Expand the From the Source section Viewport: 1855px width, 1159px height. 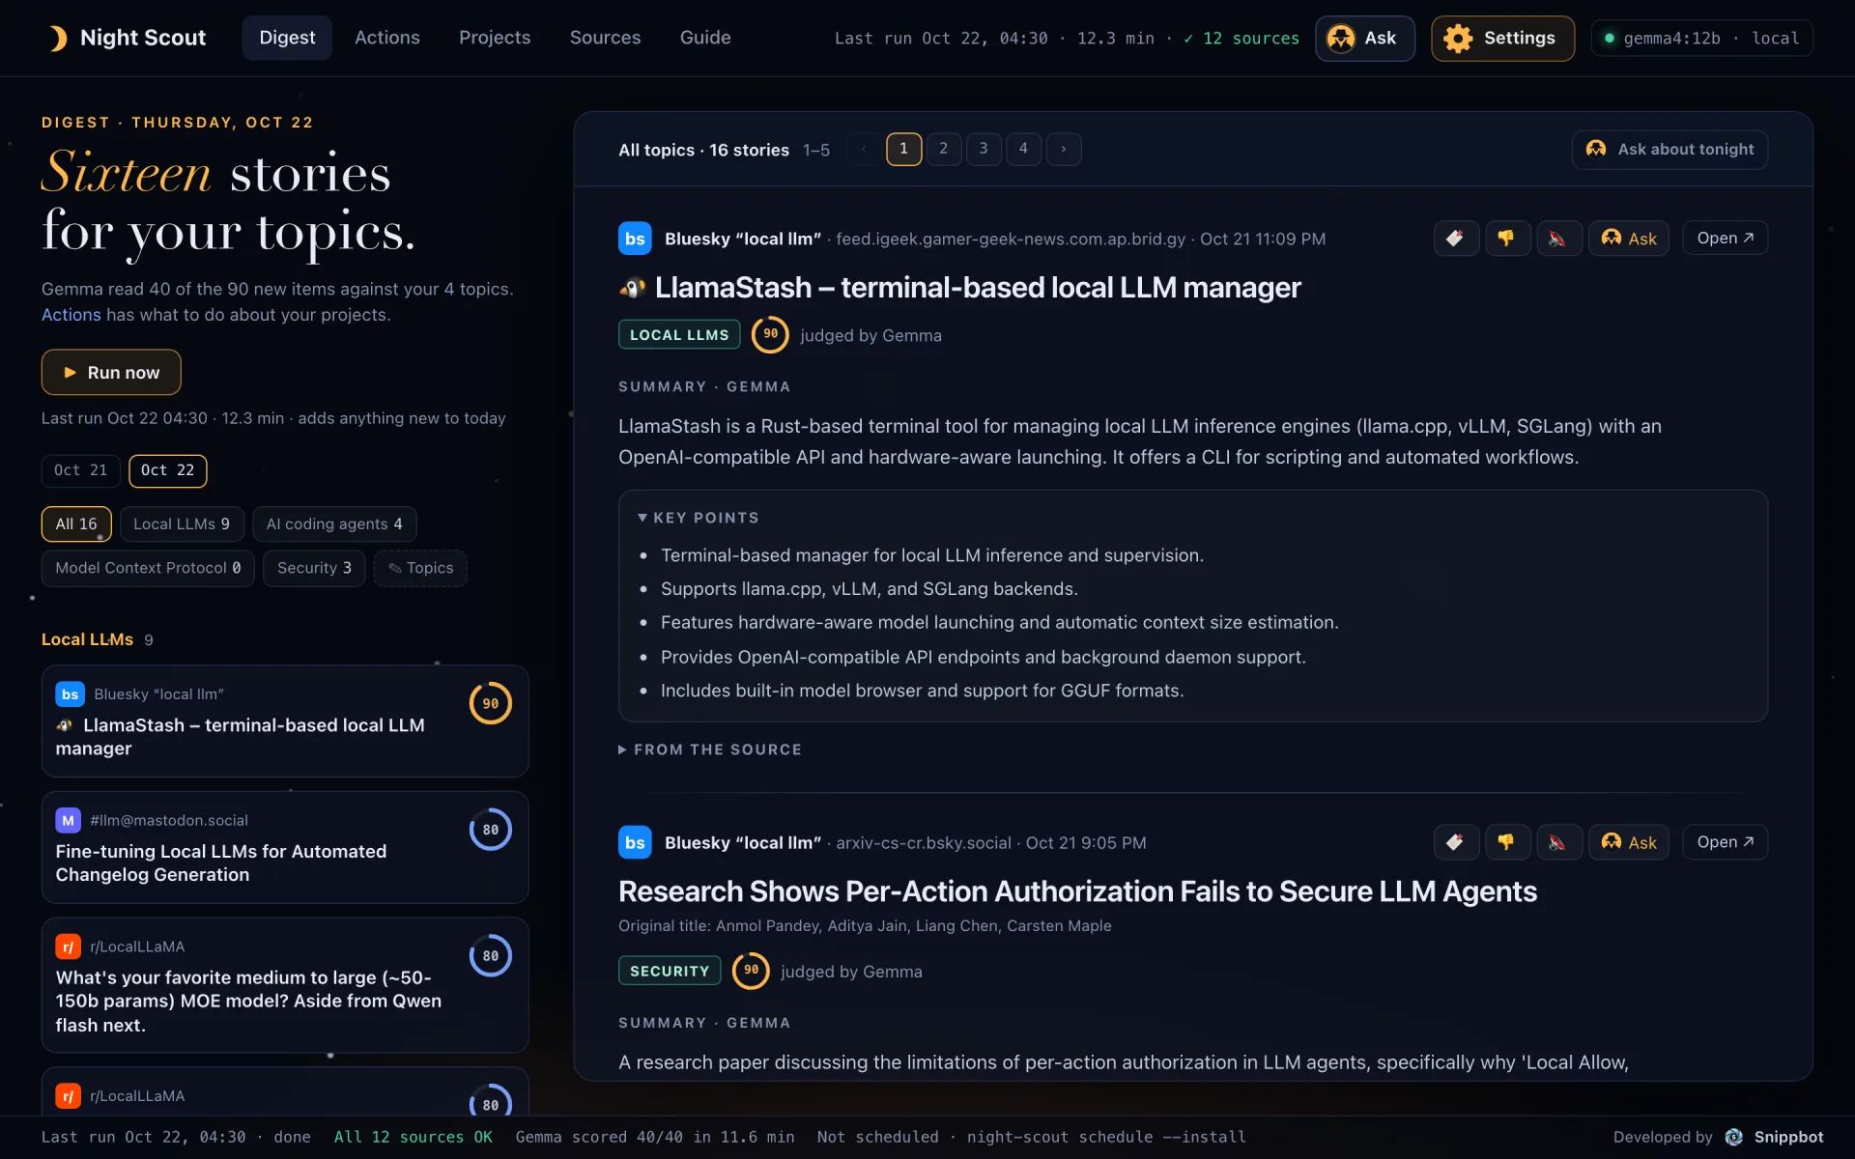coord(710,749)
